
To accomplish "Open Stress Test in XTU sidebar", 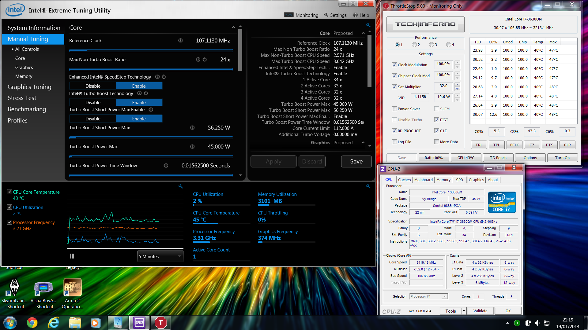I will point(22,98).
